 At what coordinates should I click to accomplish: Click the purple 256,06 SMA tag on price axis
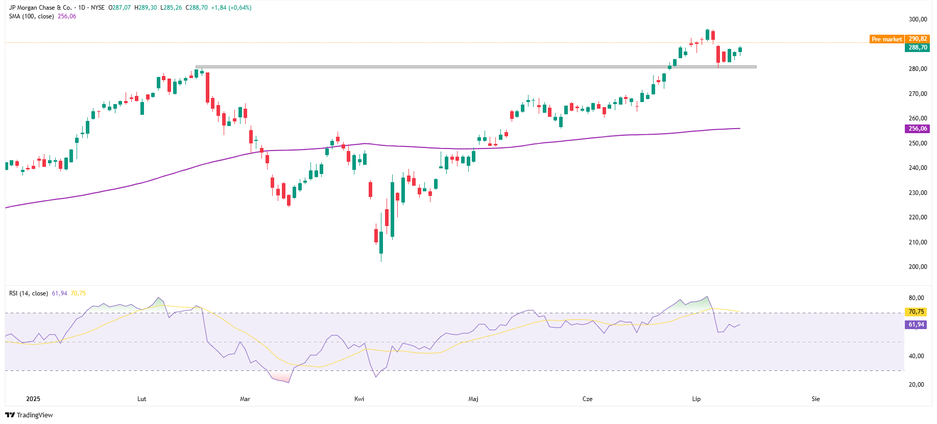[x=918, y=129]
